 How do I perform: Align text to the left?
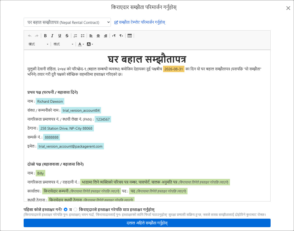click(91, 36)
